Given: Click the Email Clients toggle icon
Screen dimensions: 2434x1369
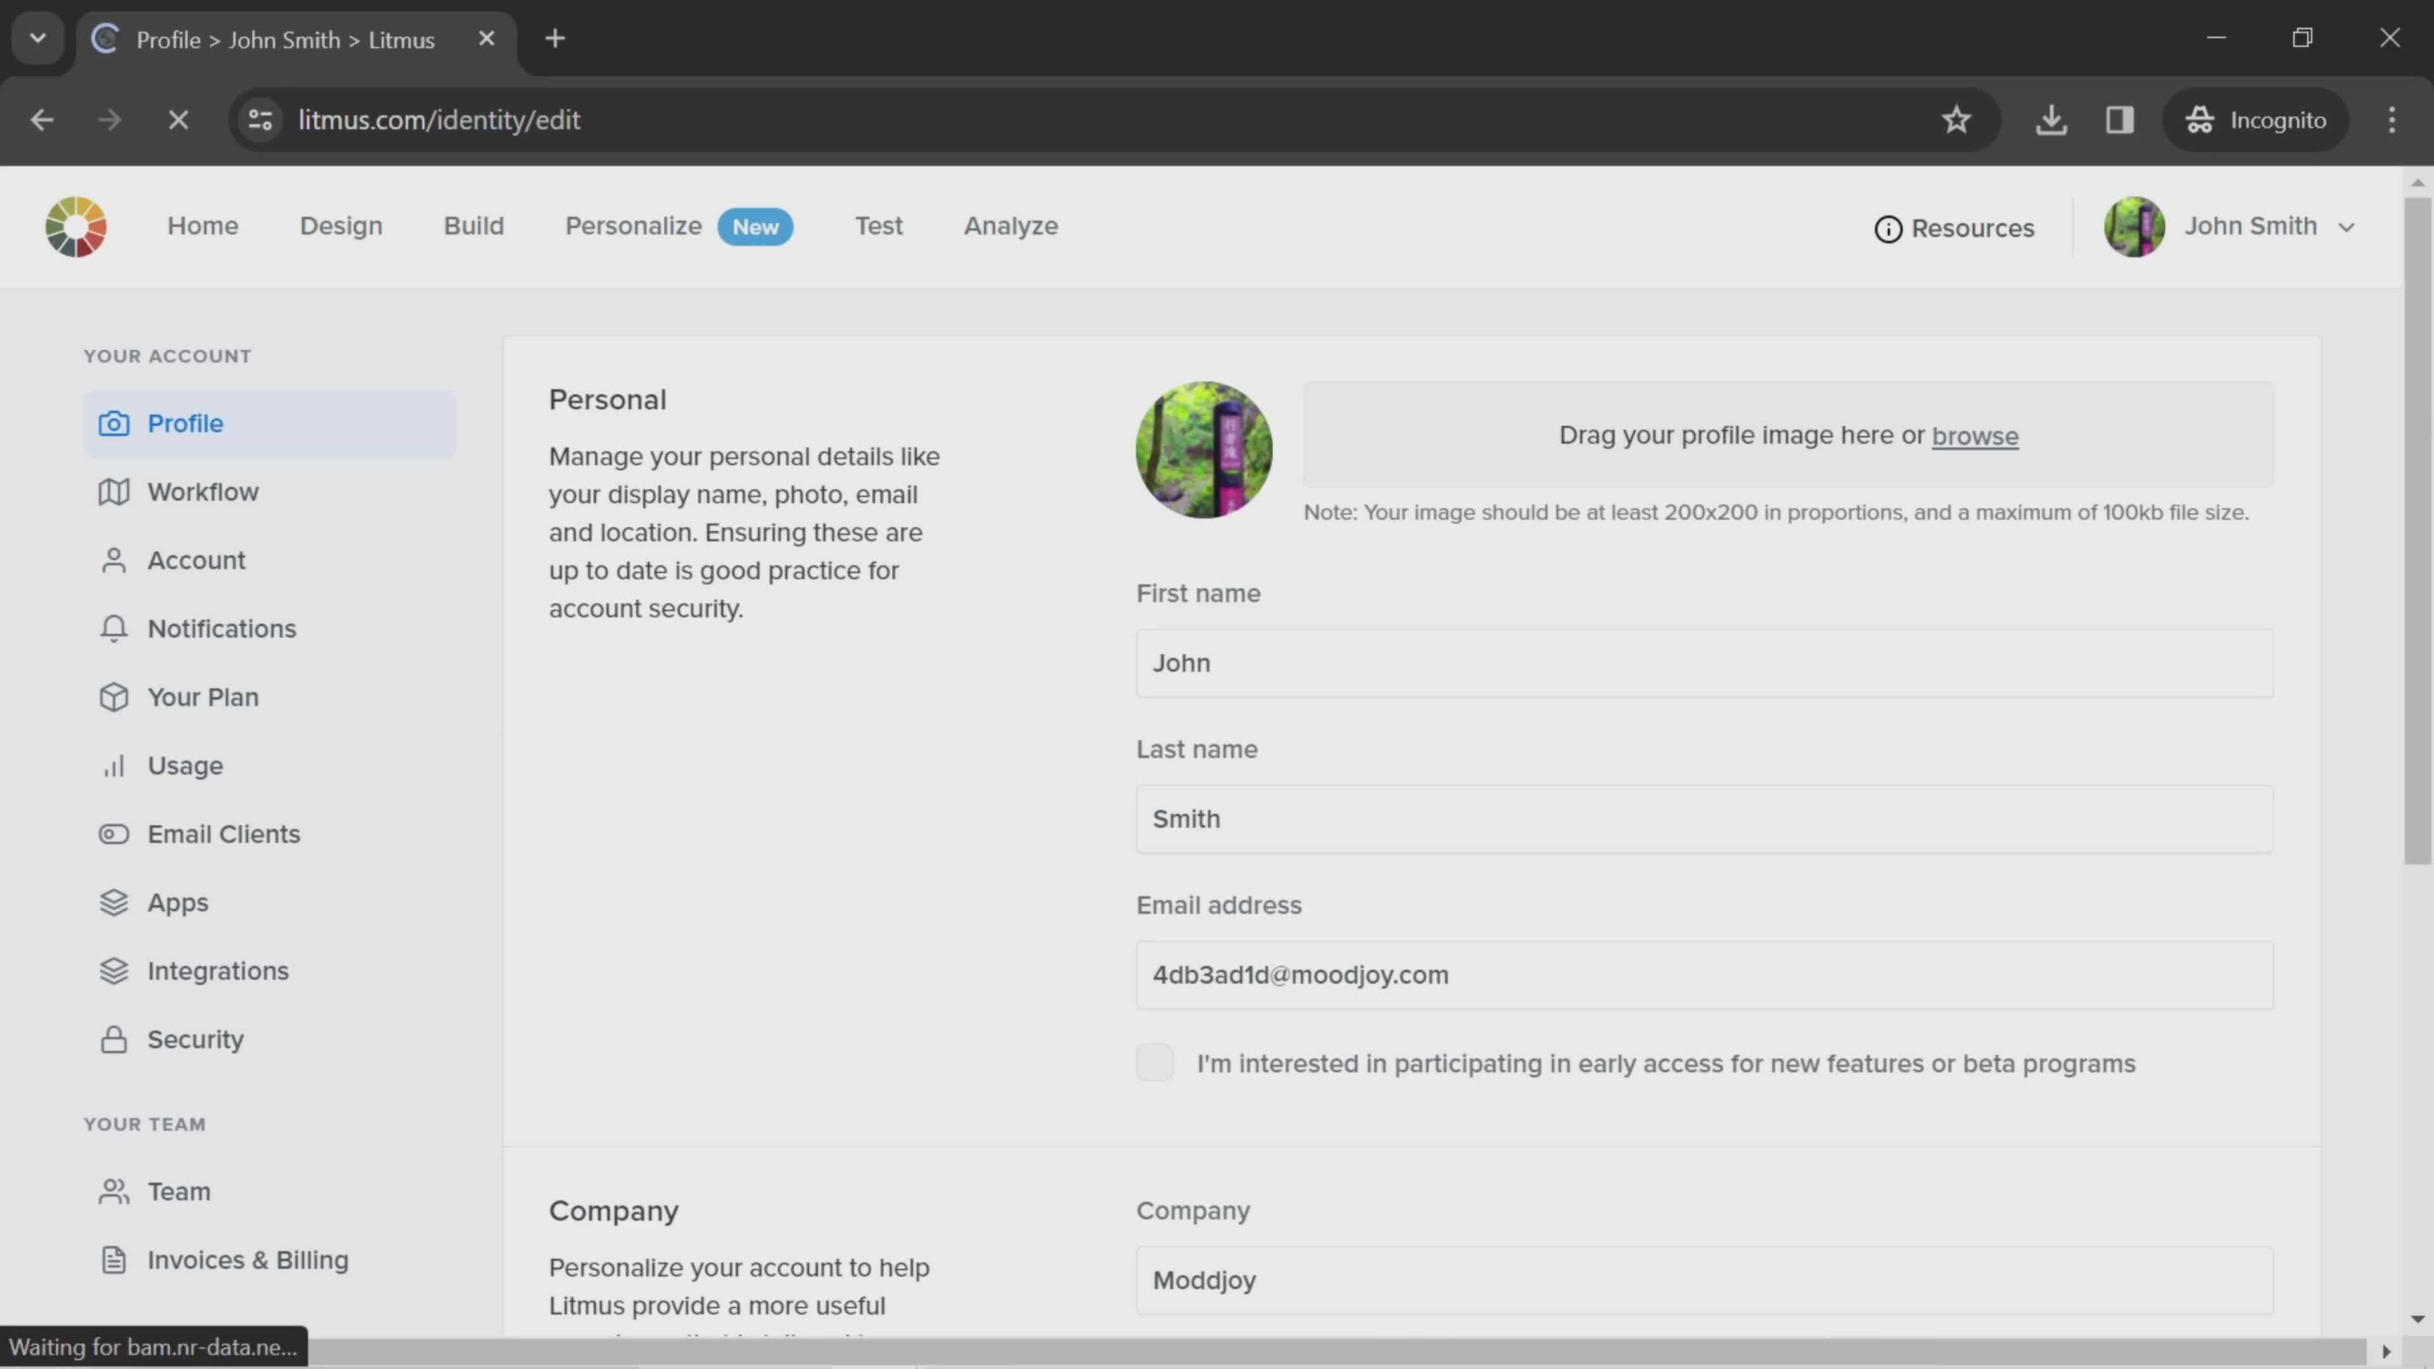Looking at the screenshot, I should click(113, 834).
